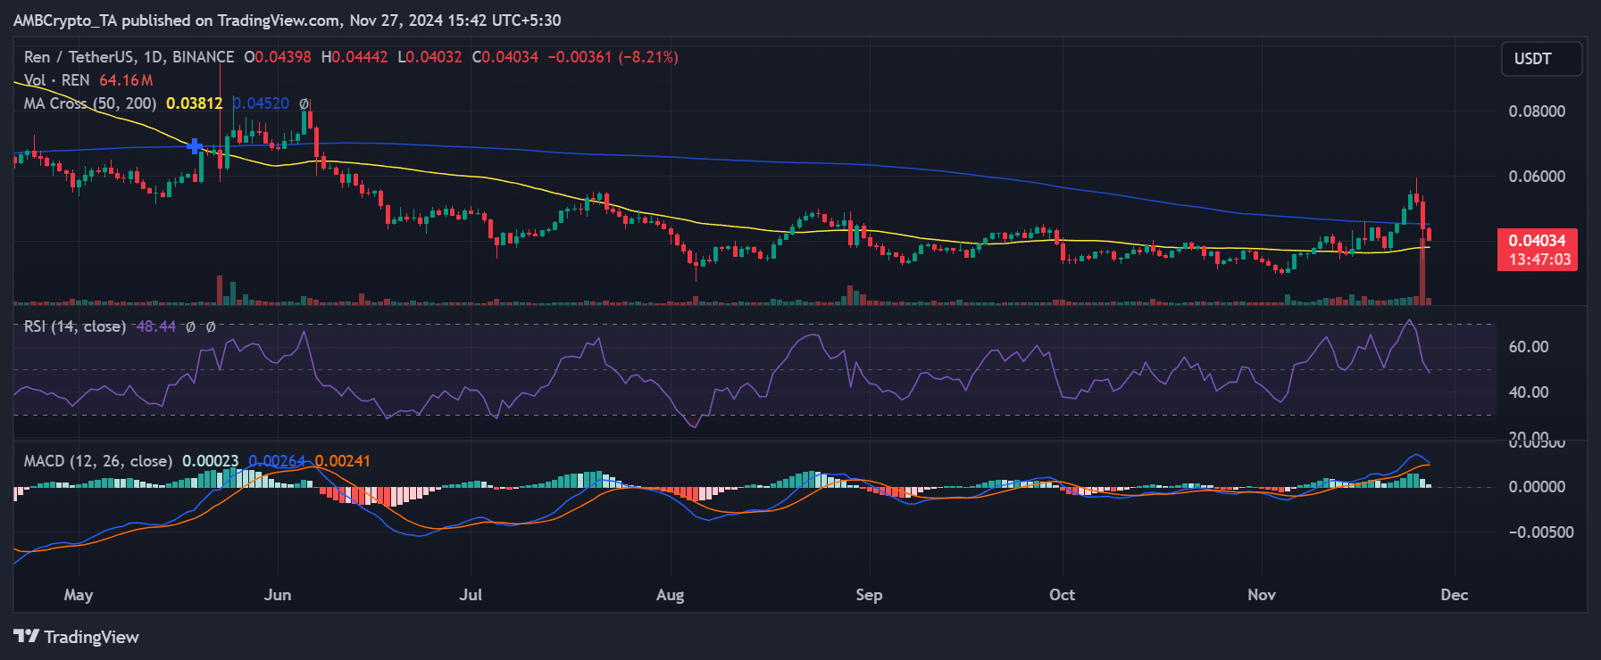Click the RSI value 48.44

point(155,326)
